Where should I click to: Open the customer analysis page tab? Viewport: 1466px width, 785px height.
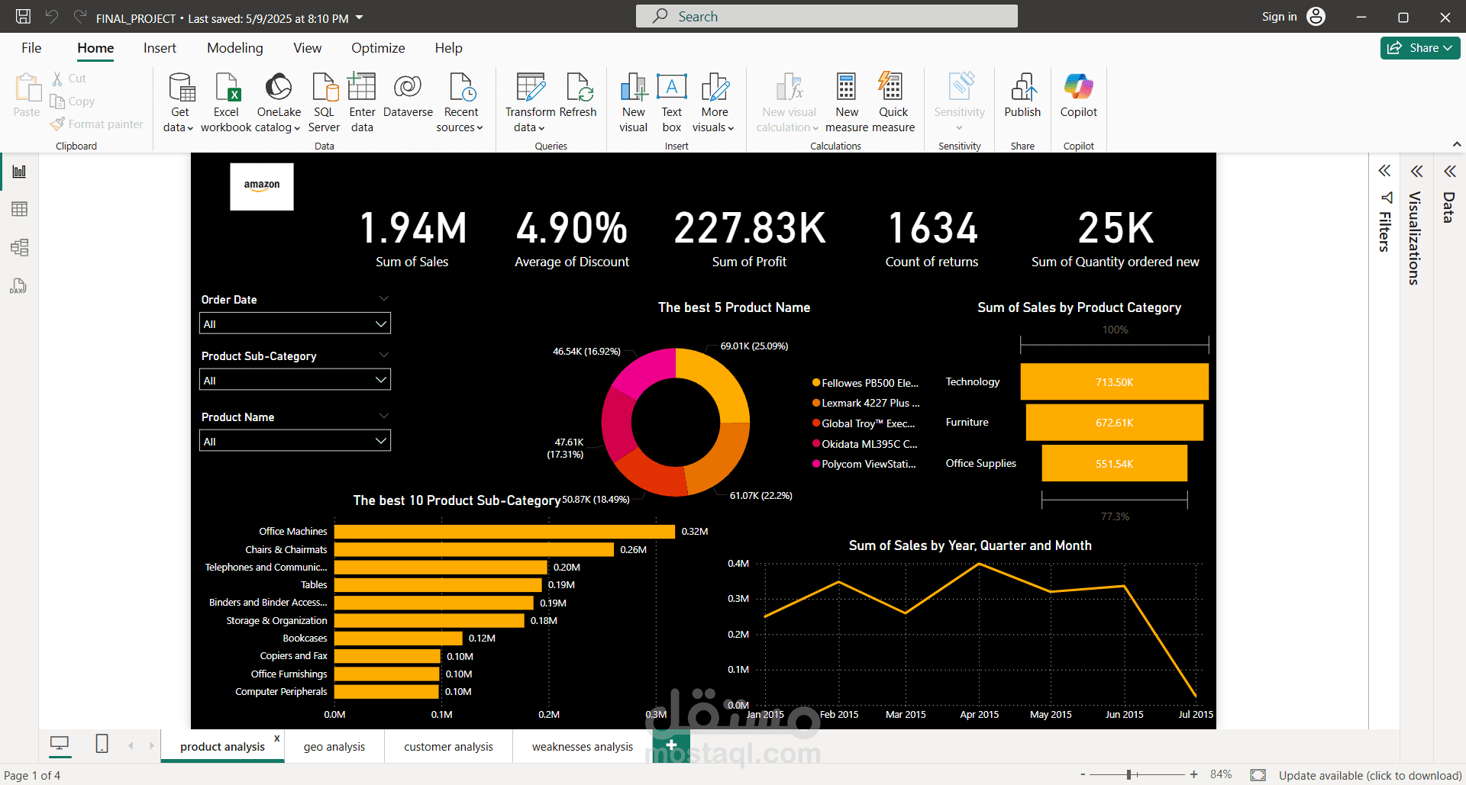448,747
